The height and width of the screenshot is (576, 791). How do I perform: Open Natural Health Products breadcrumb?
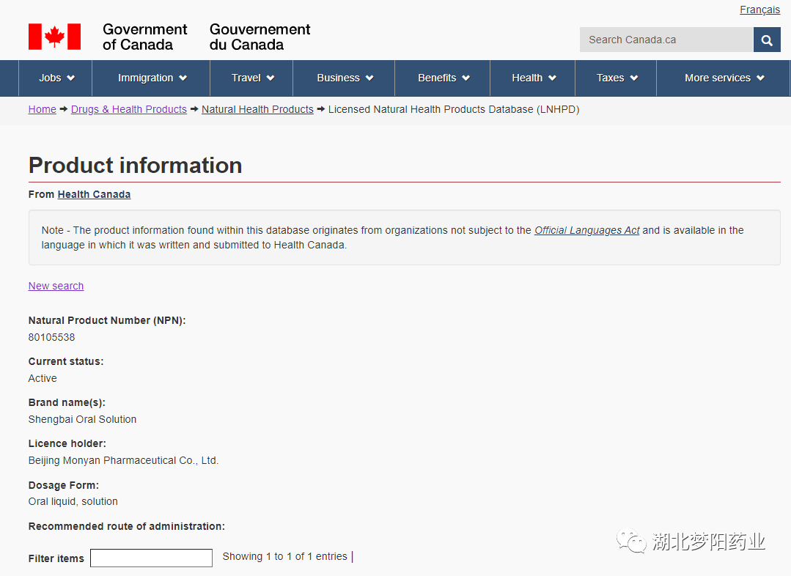(x=257, y=109)
